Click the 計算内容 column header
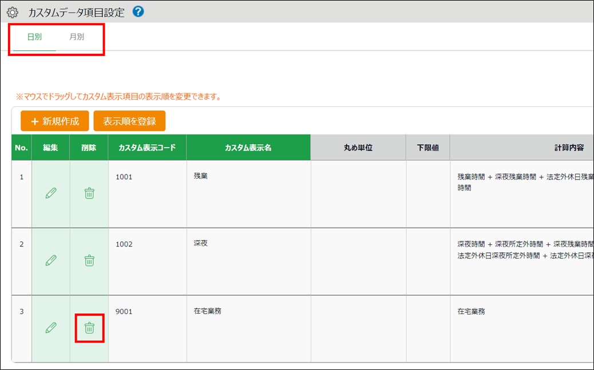 click(569, 148)
